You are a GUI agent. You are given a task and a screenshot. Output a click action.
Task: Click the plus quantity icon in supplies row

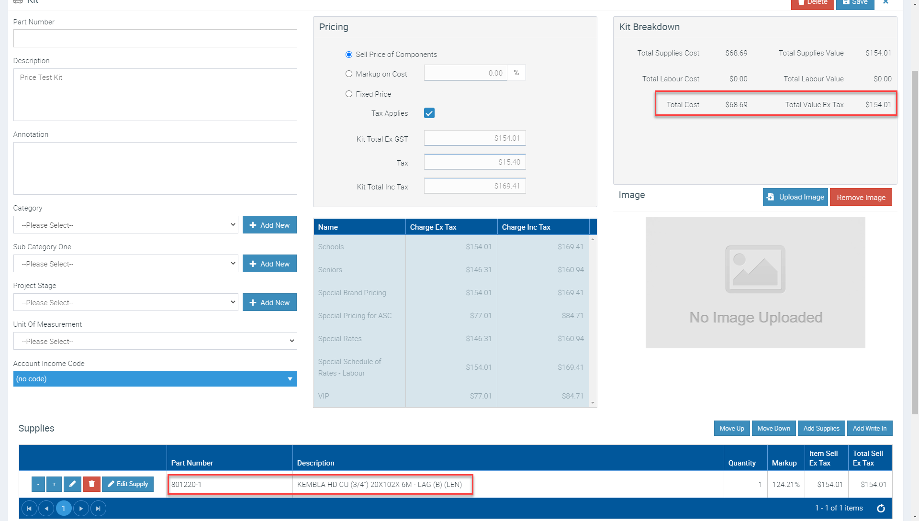(54, 484)
